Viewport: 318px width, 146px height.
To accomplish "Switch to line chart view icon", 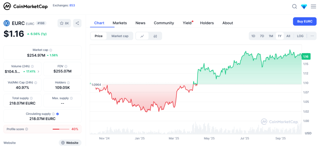I will [x=142, y=36].
